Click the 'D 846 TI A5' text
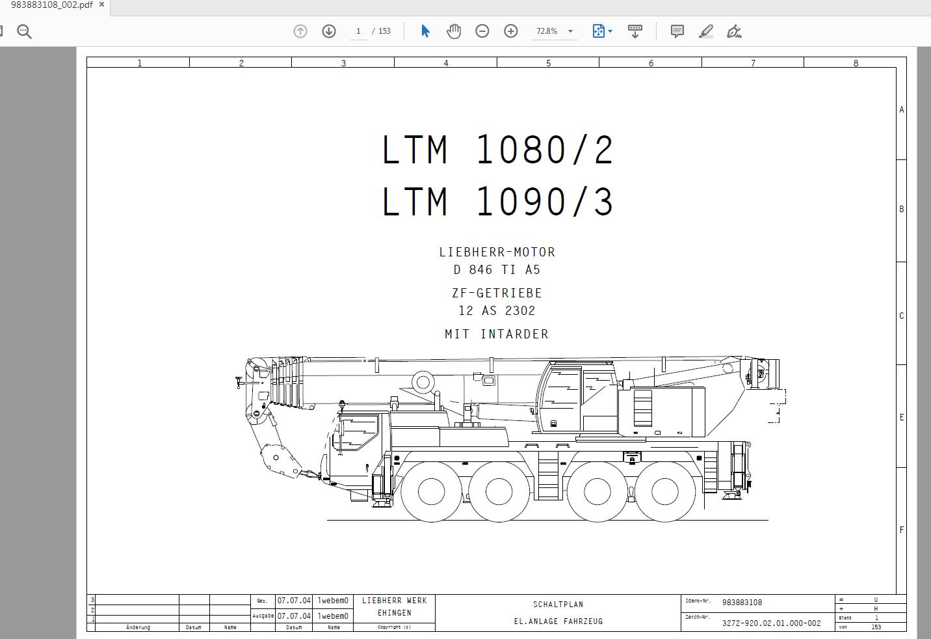This screenshot has width=931, height=639. point(497,269)
